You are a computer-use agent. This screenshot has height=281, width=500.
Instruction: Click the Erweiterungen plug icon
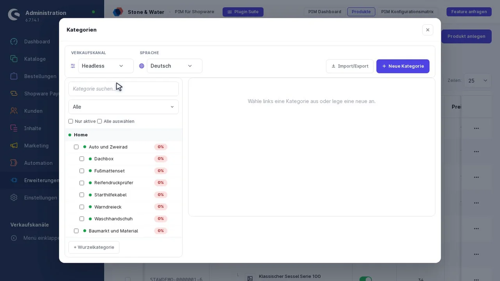pos(14,180)
